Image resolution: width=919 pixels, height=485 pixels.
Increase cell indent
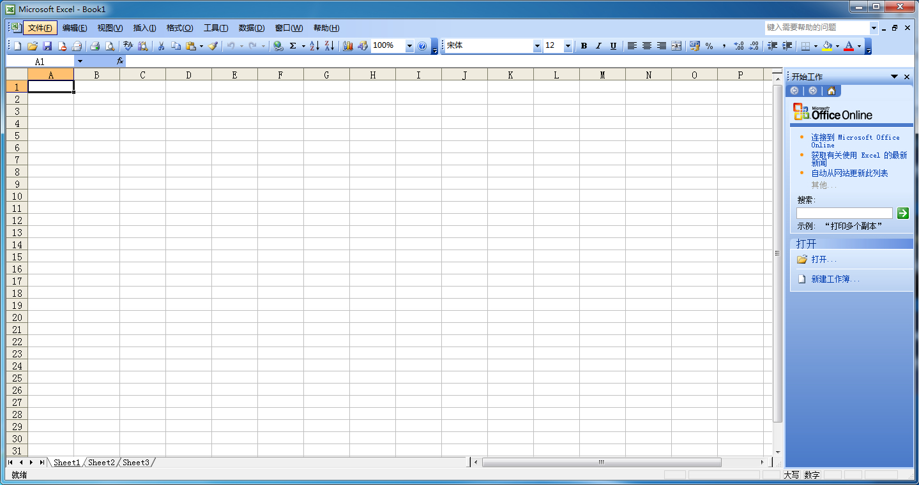tap(787, 46)
